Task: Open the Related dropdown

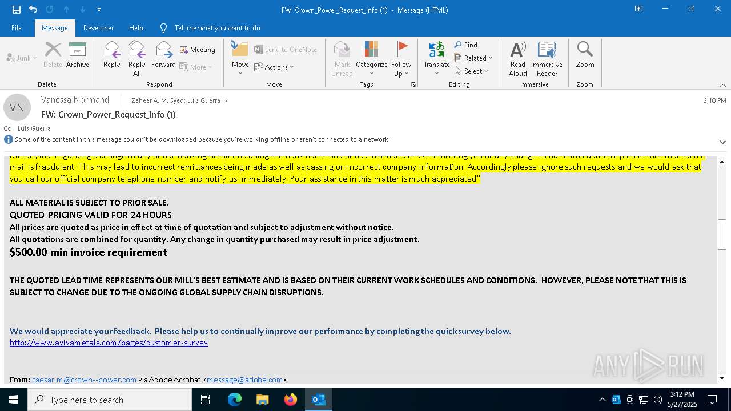Action: 473,58
